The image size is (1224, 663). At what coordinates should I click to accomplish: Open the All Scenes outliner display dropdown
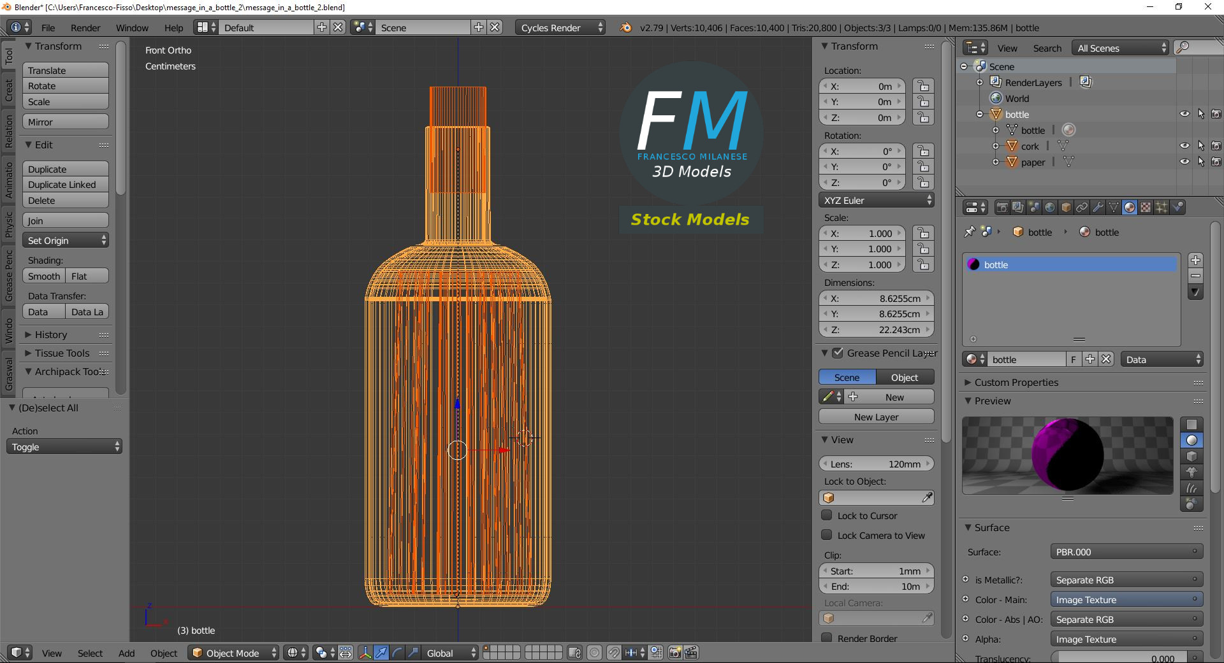tap(1121, 48)
